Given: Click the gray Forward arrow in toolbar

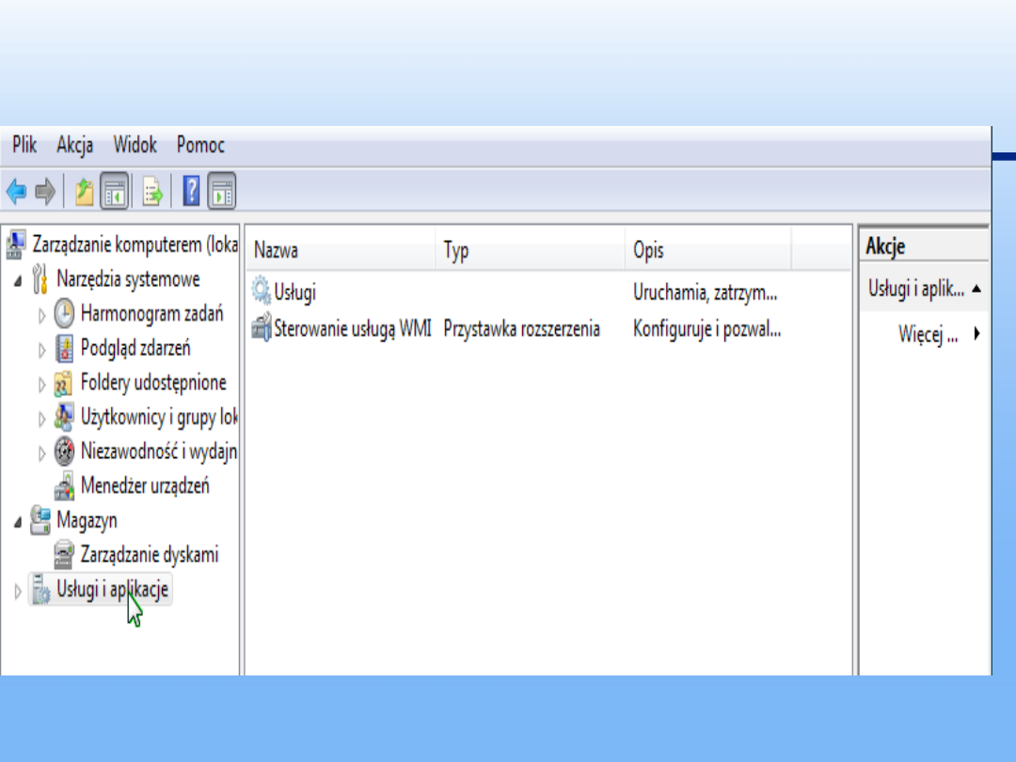Looking at the screenshot, I should coord(44,193).
